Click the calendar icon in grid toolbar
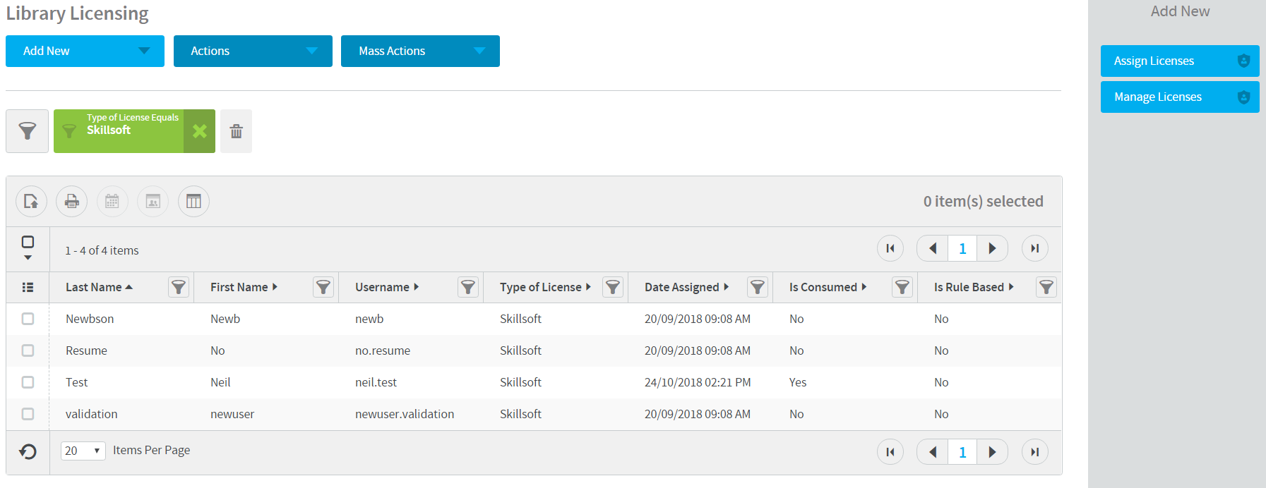The width and height of the screenshot is (1266, 488). (112, 202)
